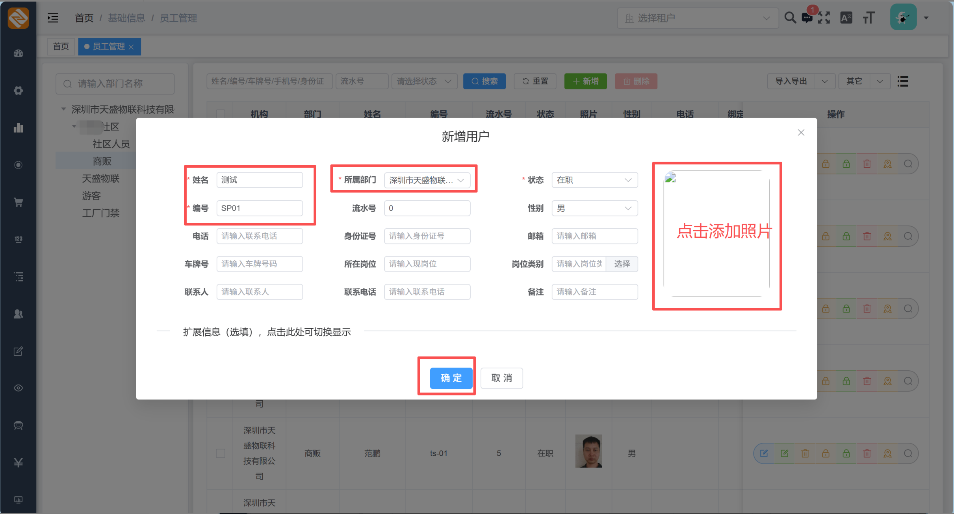Viewport: 954px width, 514px height.
Task: Open the 性别 gender dropdown
Action: [x=594, y=208]
